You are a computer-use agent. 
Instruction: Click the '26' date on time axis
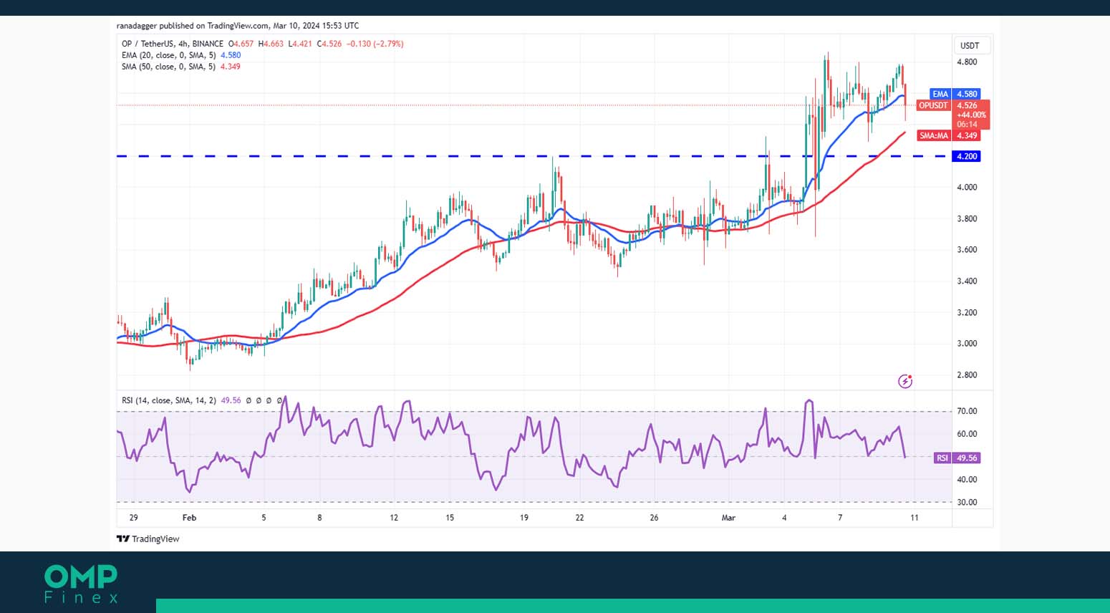click(x=654, y=518)
